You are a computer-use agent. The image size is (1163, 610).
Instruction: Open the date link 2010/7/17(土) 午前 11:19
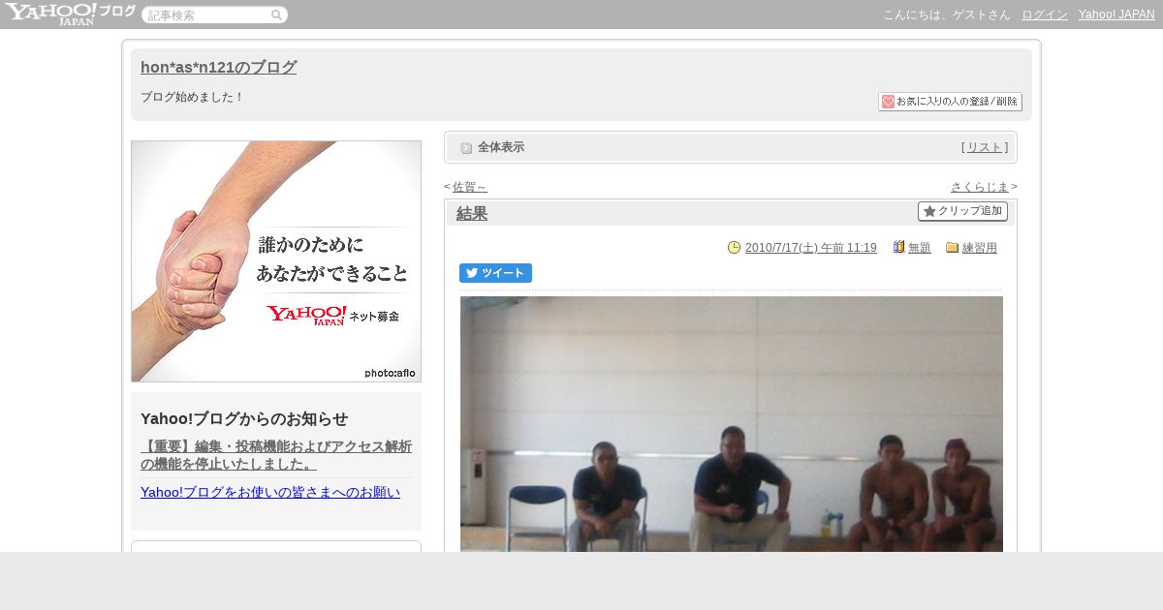[810, 248]
